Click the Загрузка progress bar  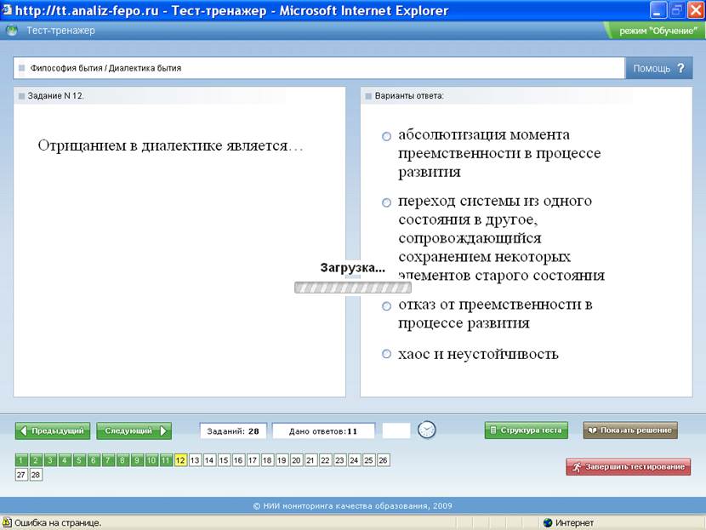(352, 288)
